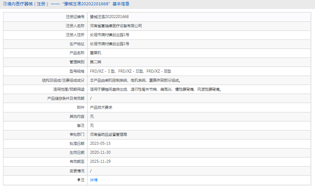Select the 结构及组成/主要组成成分 label
Image resolution: width=315 pixels, height=188 pixels.
tap(63, 80)
